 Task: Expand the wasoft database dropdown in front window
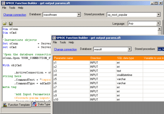click(x=129, y=49)
